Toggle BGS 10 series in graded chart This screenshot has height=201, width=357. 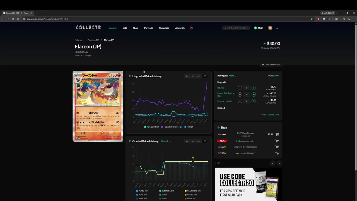tap(163, 195)
